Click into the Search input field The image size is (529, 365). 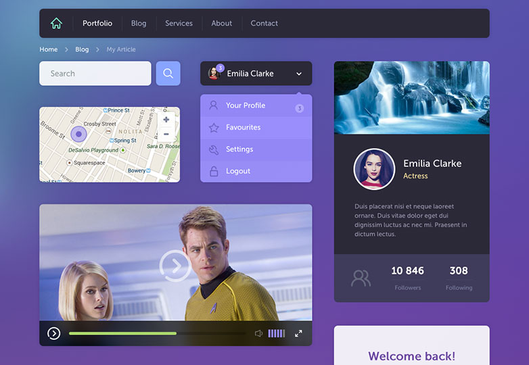[x=95, y=74]
